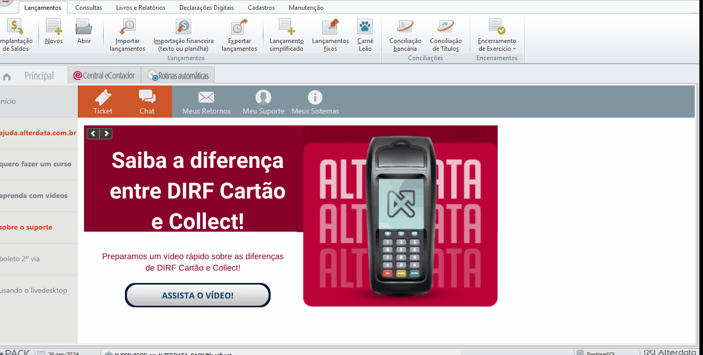The height and width of the screenshot is (355, 703).
Task: Choose quero fazer um curso
Action: pos(39,164)
